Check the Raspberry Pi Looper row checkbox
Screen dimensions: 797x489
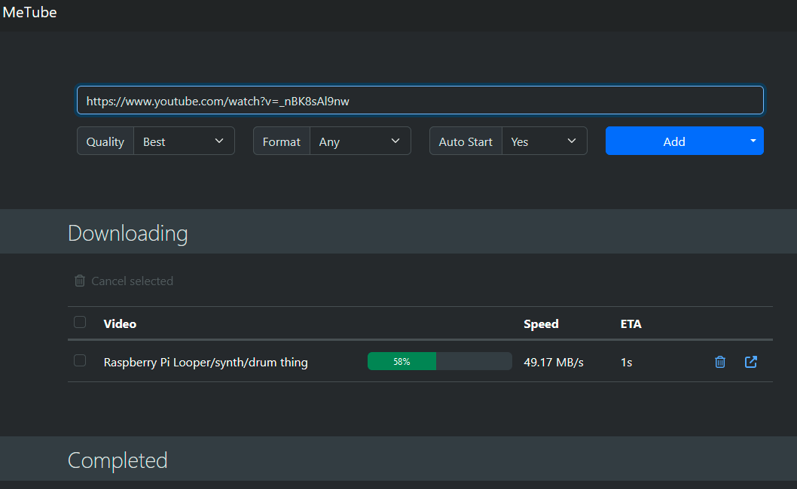pyautogui.click(x=80, y=361)
